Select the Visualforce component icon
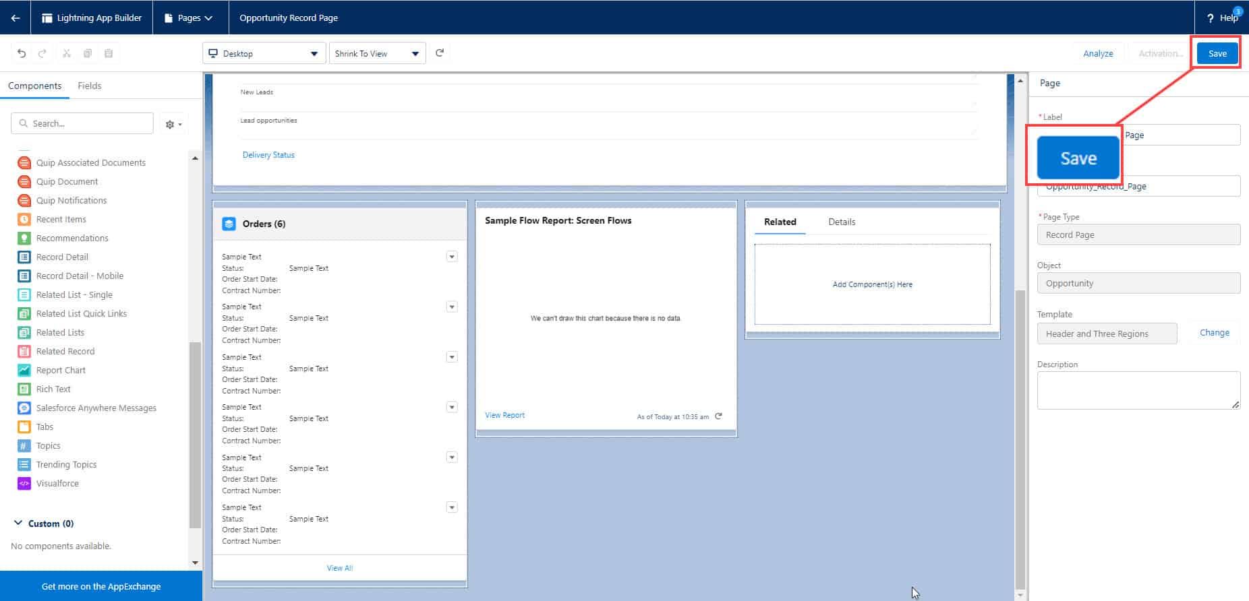The height and width of the screenshot is (601, 1249). 24,483
